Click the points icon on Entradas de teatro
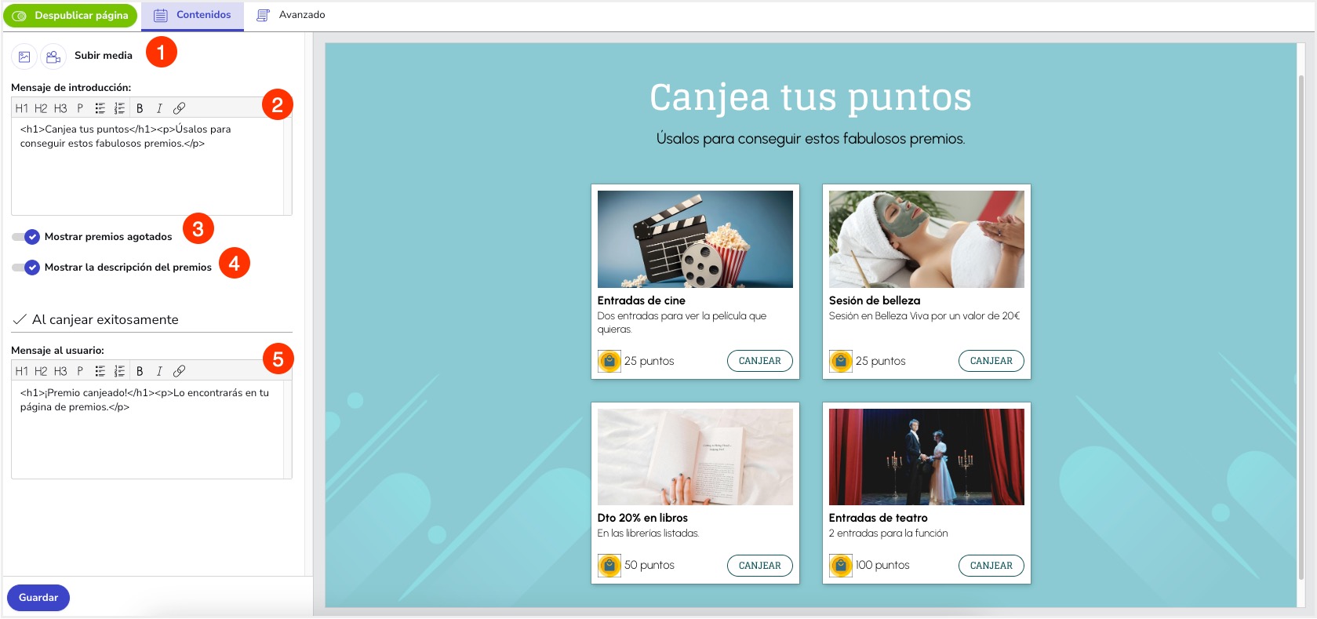 pos(841,566)
